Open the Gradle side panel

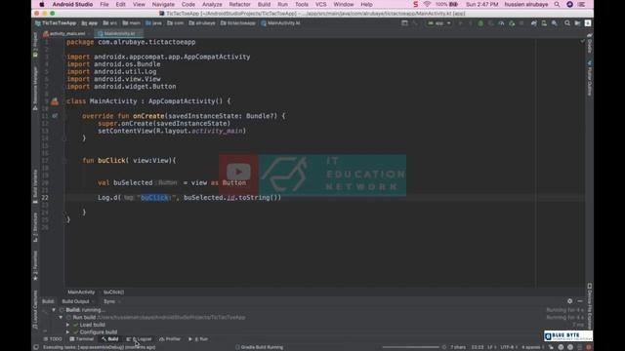coord(590,44)
